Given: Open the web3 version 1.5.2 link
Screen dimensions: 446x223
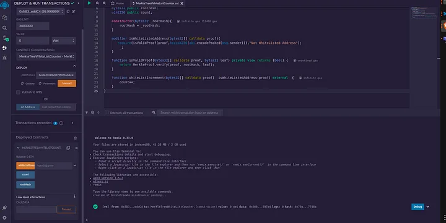Looking at the screenshot, I should click(108, 178).
